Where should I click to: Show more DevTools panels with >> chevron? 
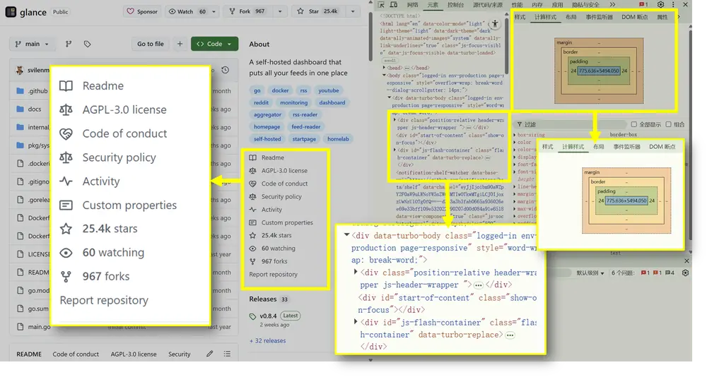[612, 4]
